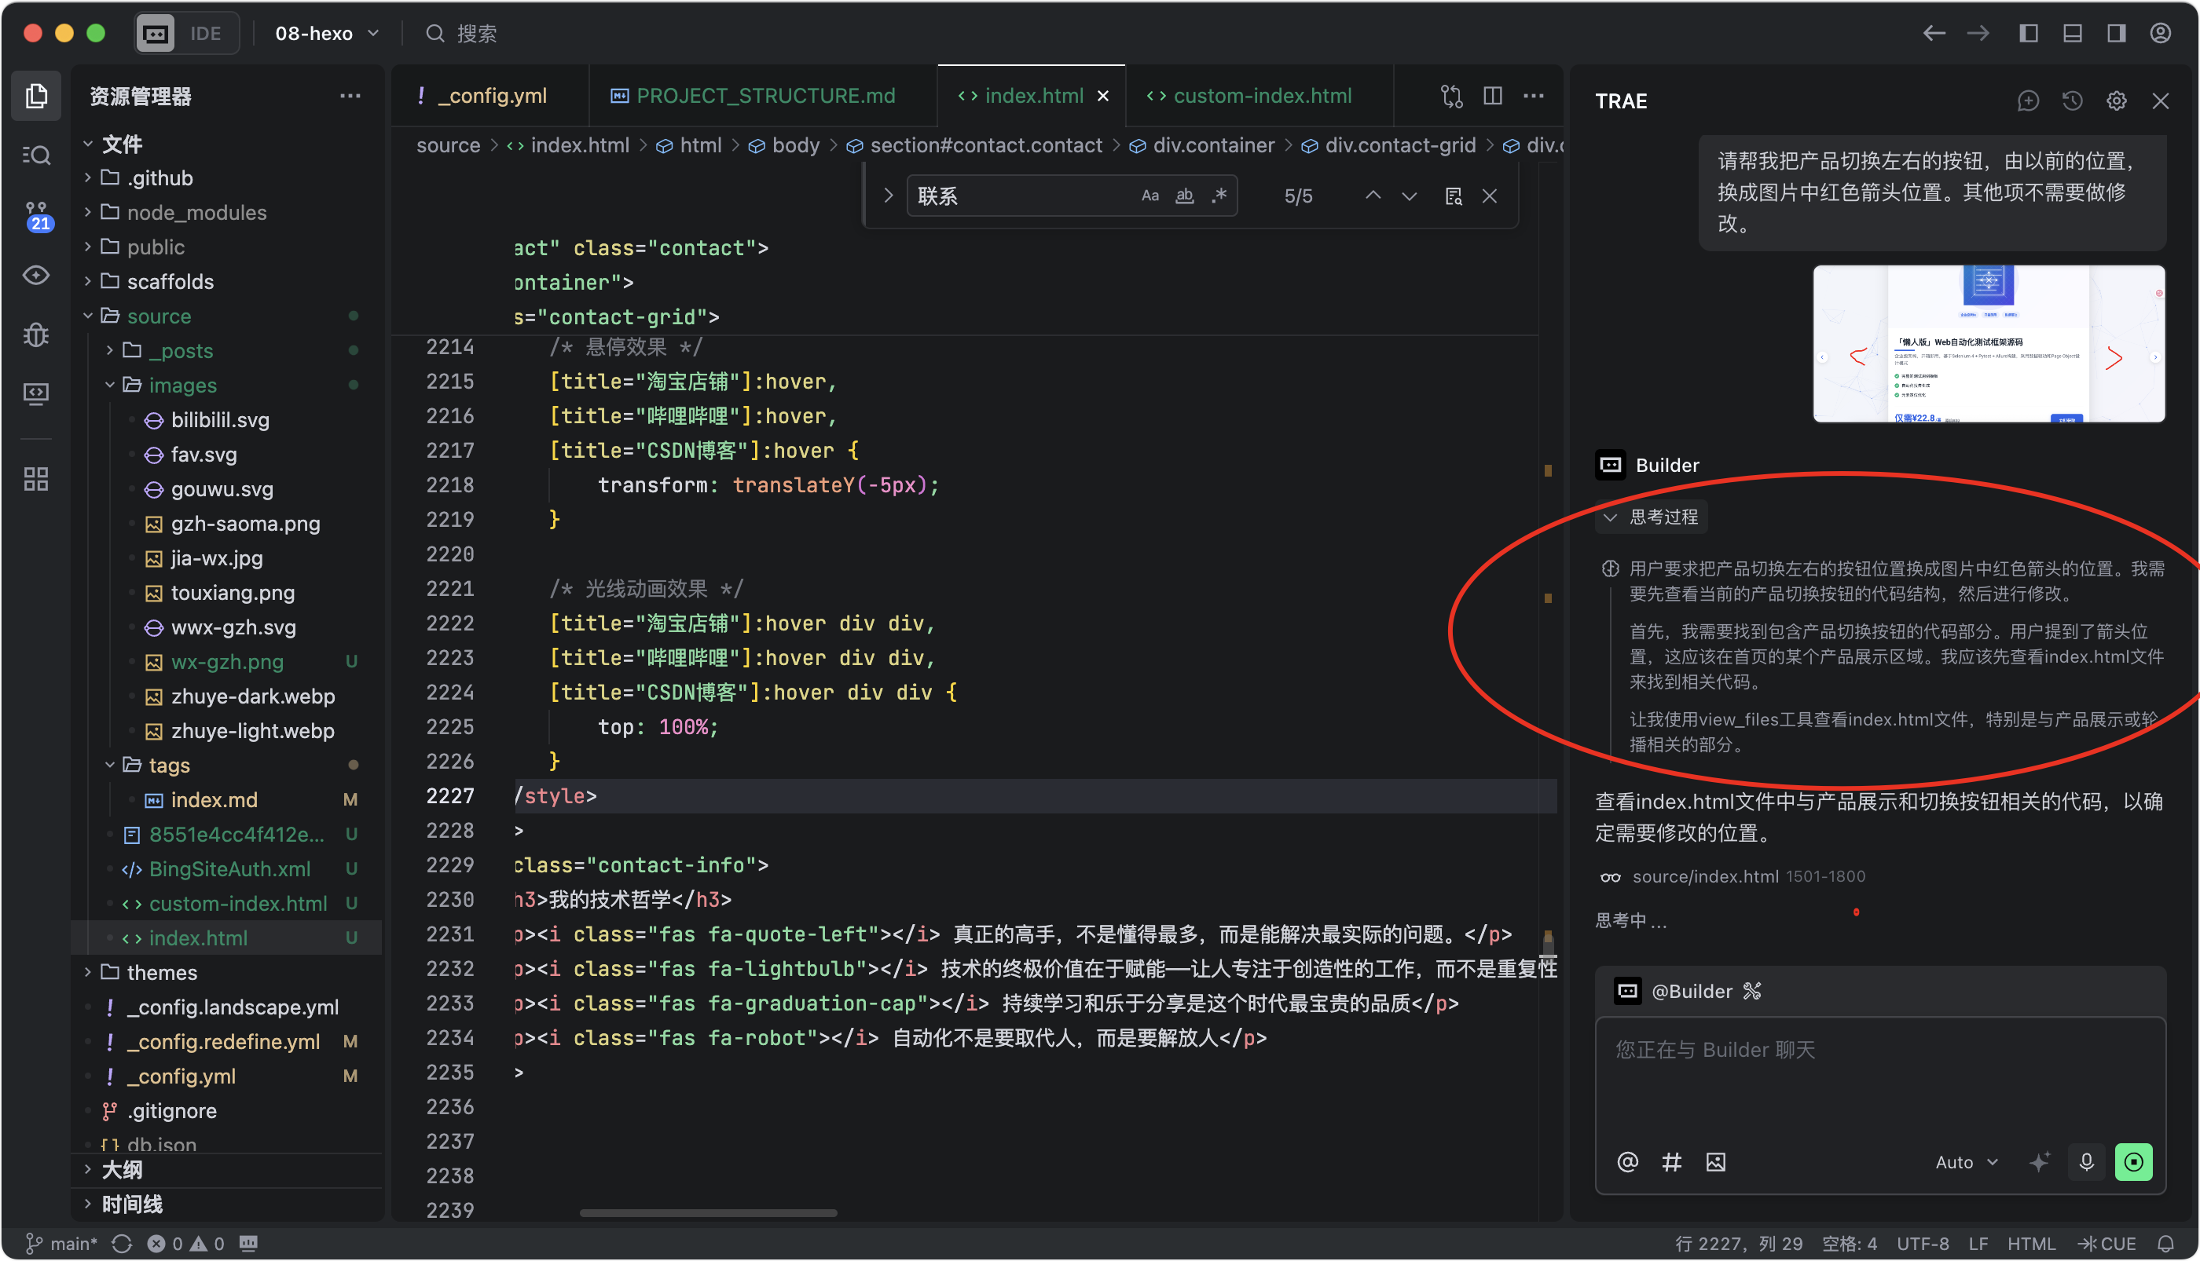The image size is (2200, 1261).
Task: Click the microphone voice input icon
Action: (2087, 1161)
